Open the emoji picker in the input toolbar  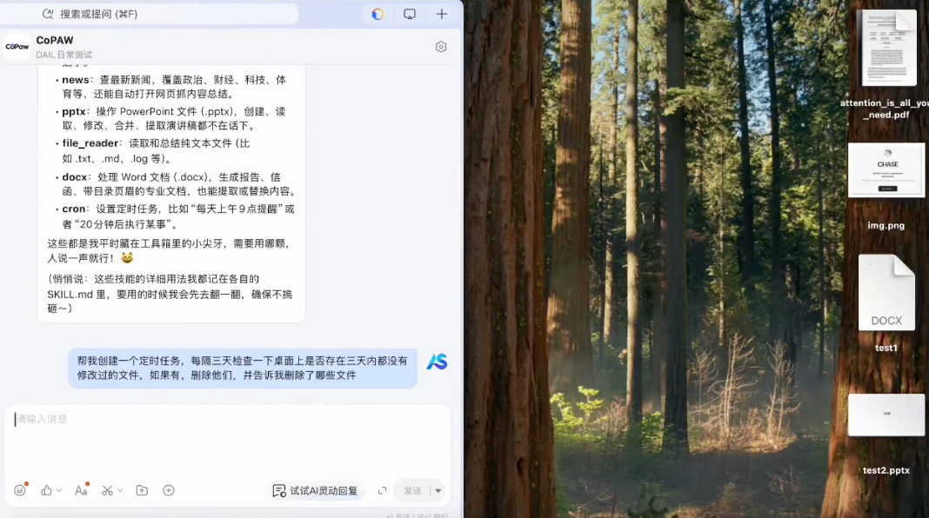(x=19, y=490)
